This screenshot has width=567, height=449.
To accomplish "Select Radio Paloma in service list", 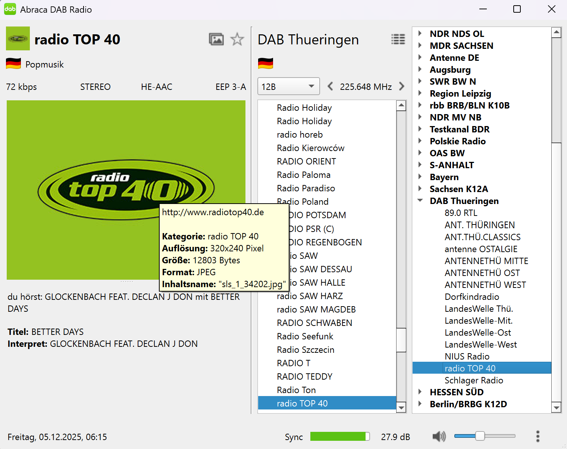I will [303, 175].
